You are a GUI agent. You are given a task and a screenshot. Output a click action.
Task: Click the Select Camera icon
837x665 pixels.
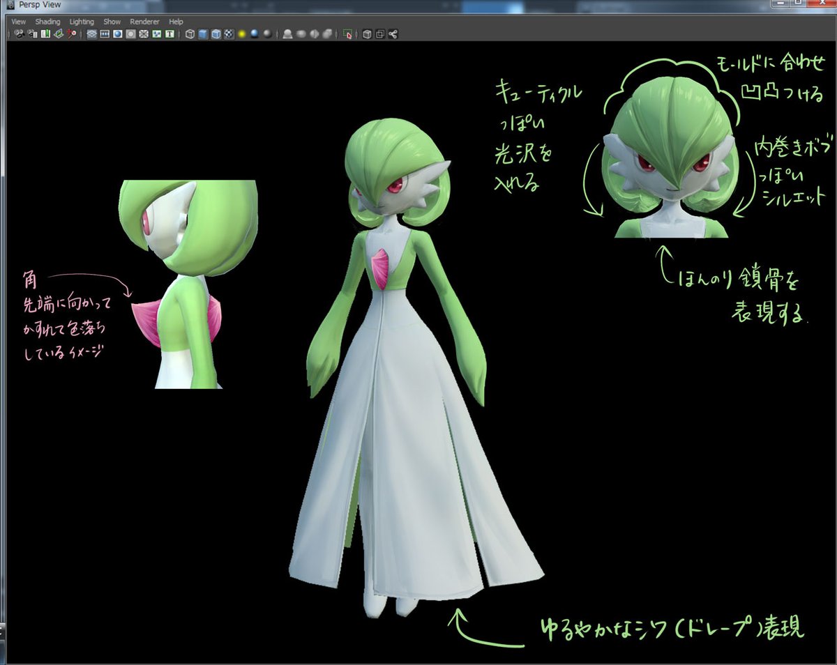[19, 33]
